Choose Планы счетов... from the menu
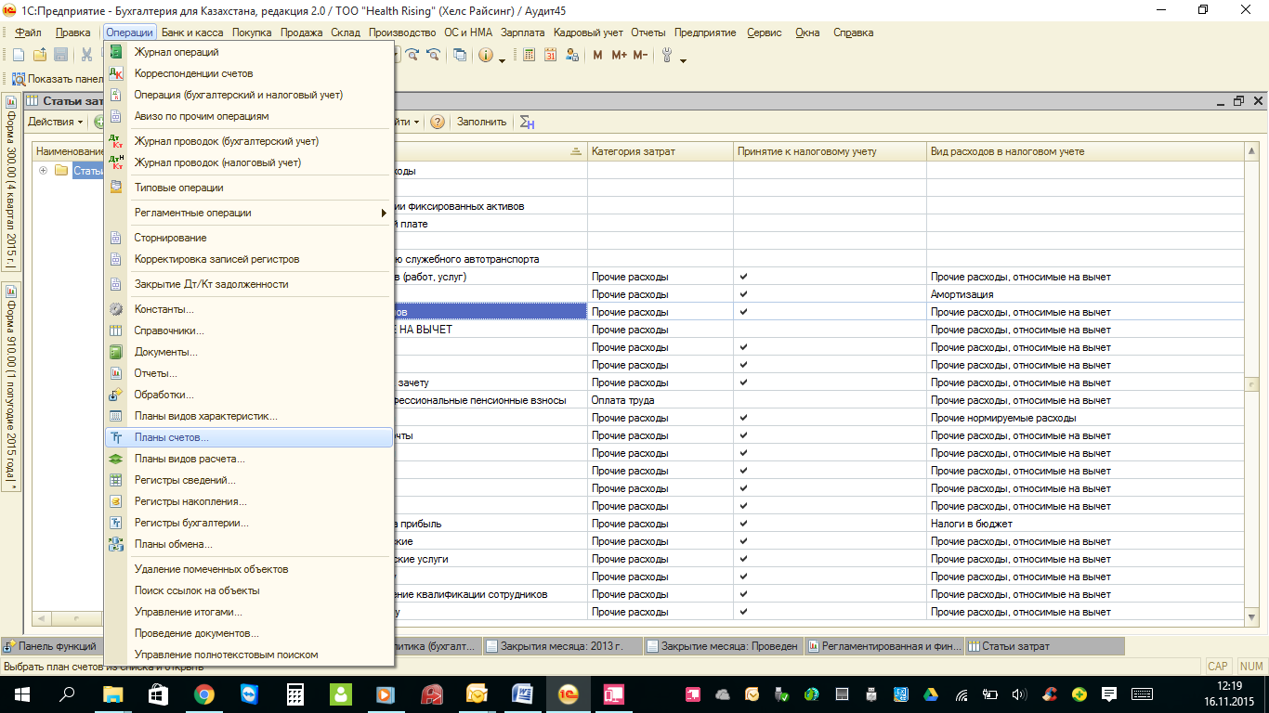The height and width of the screenshot is (713, 1269). click(x=249, y=437)
